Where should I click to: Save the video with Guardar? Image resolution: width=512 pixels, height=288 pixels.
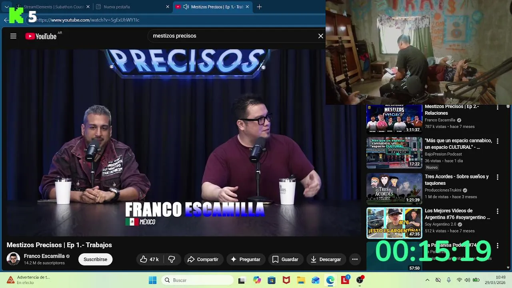286,259
